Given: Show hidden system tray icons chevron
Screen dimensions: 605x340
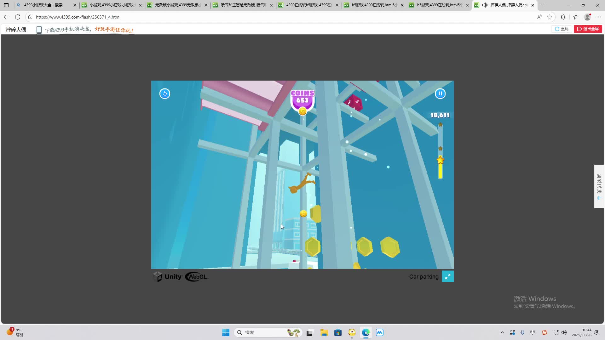Looking at the screenshot, I should 502,332.
